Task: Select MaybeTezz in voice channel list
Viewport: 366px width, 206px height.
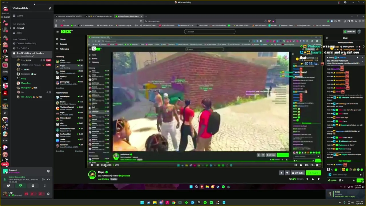Action: click(34, 83)
